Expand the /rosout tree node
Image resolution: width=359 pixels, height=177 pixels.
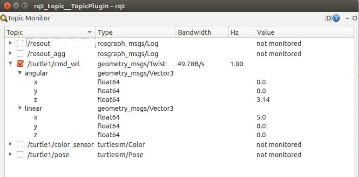[x=10, y=43]
